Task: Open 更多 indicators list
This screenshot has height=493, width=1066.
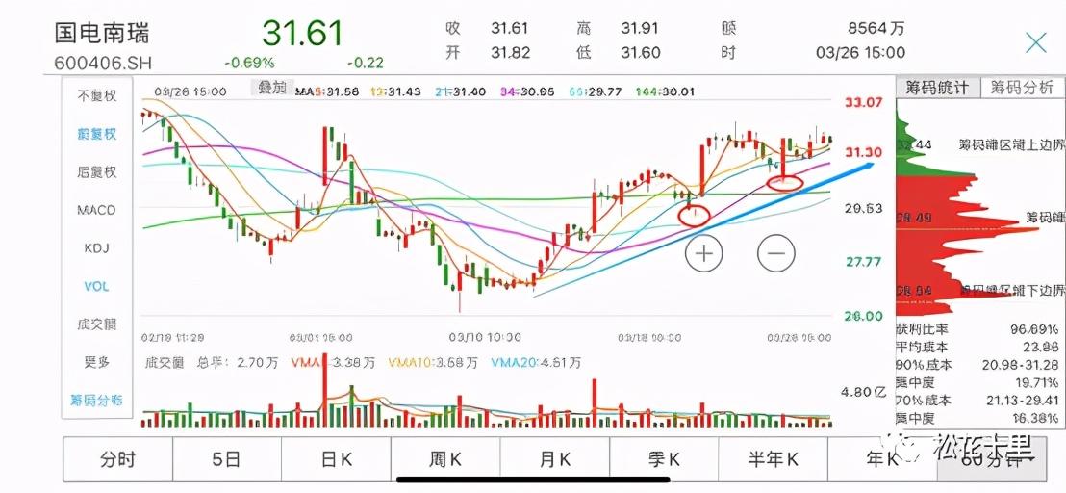Action: click(x=97, y=362)
